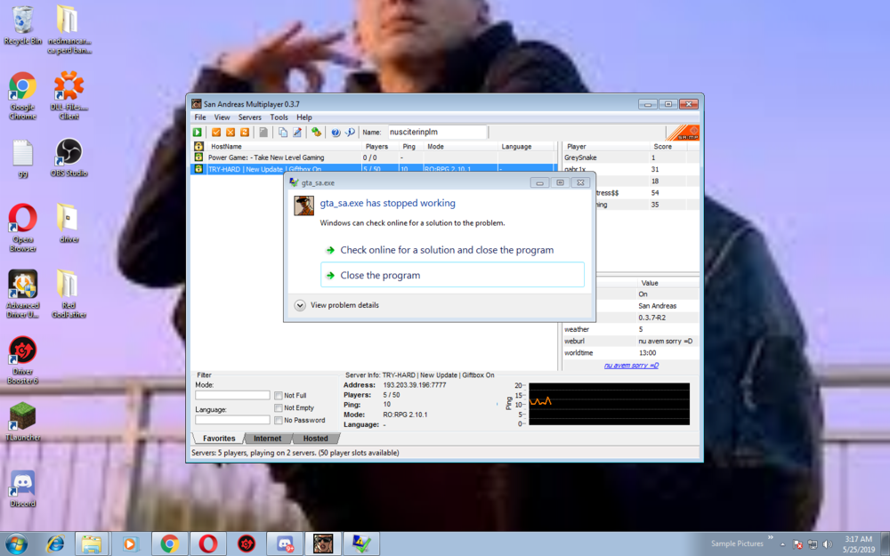Open the nu avem sorry =D link
This screenshot has height=556, width=890.
(x=631, y=366)
